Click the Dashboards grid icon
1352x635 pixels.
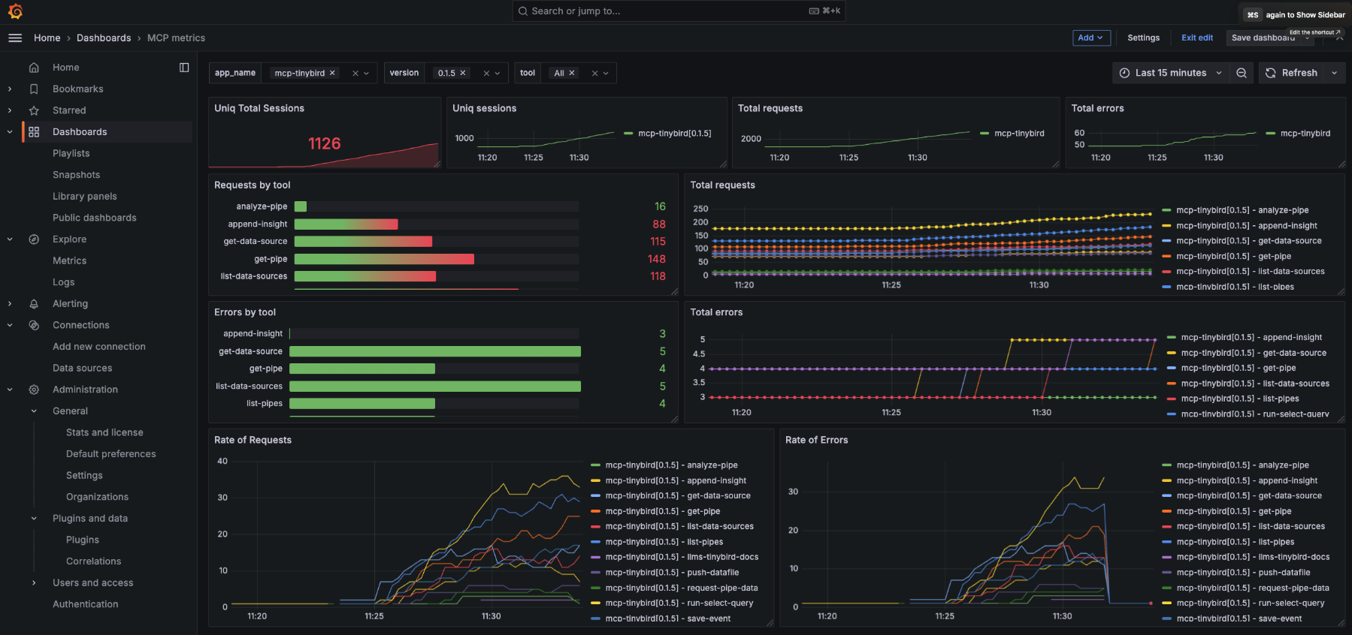34,132
